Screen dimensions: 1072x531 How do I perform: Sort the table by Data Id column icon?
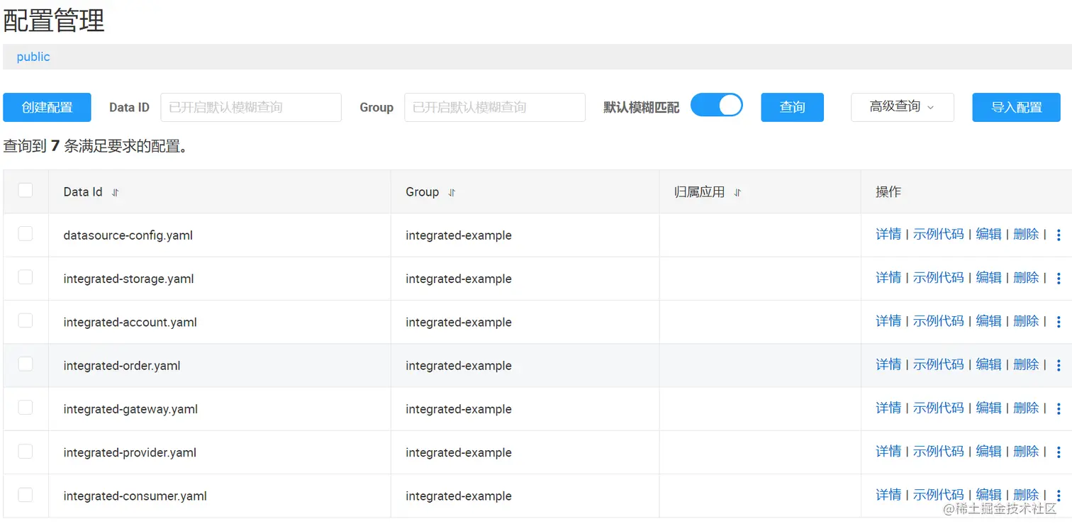click(x=116, y=192)
